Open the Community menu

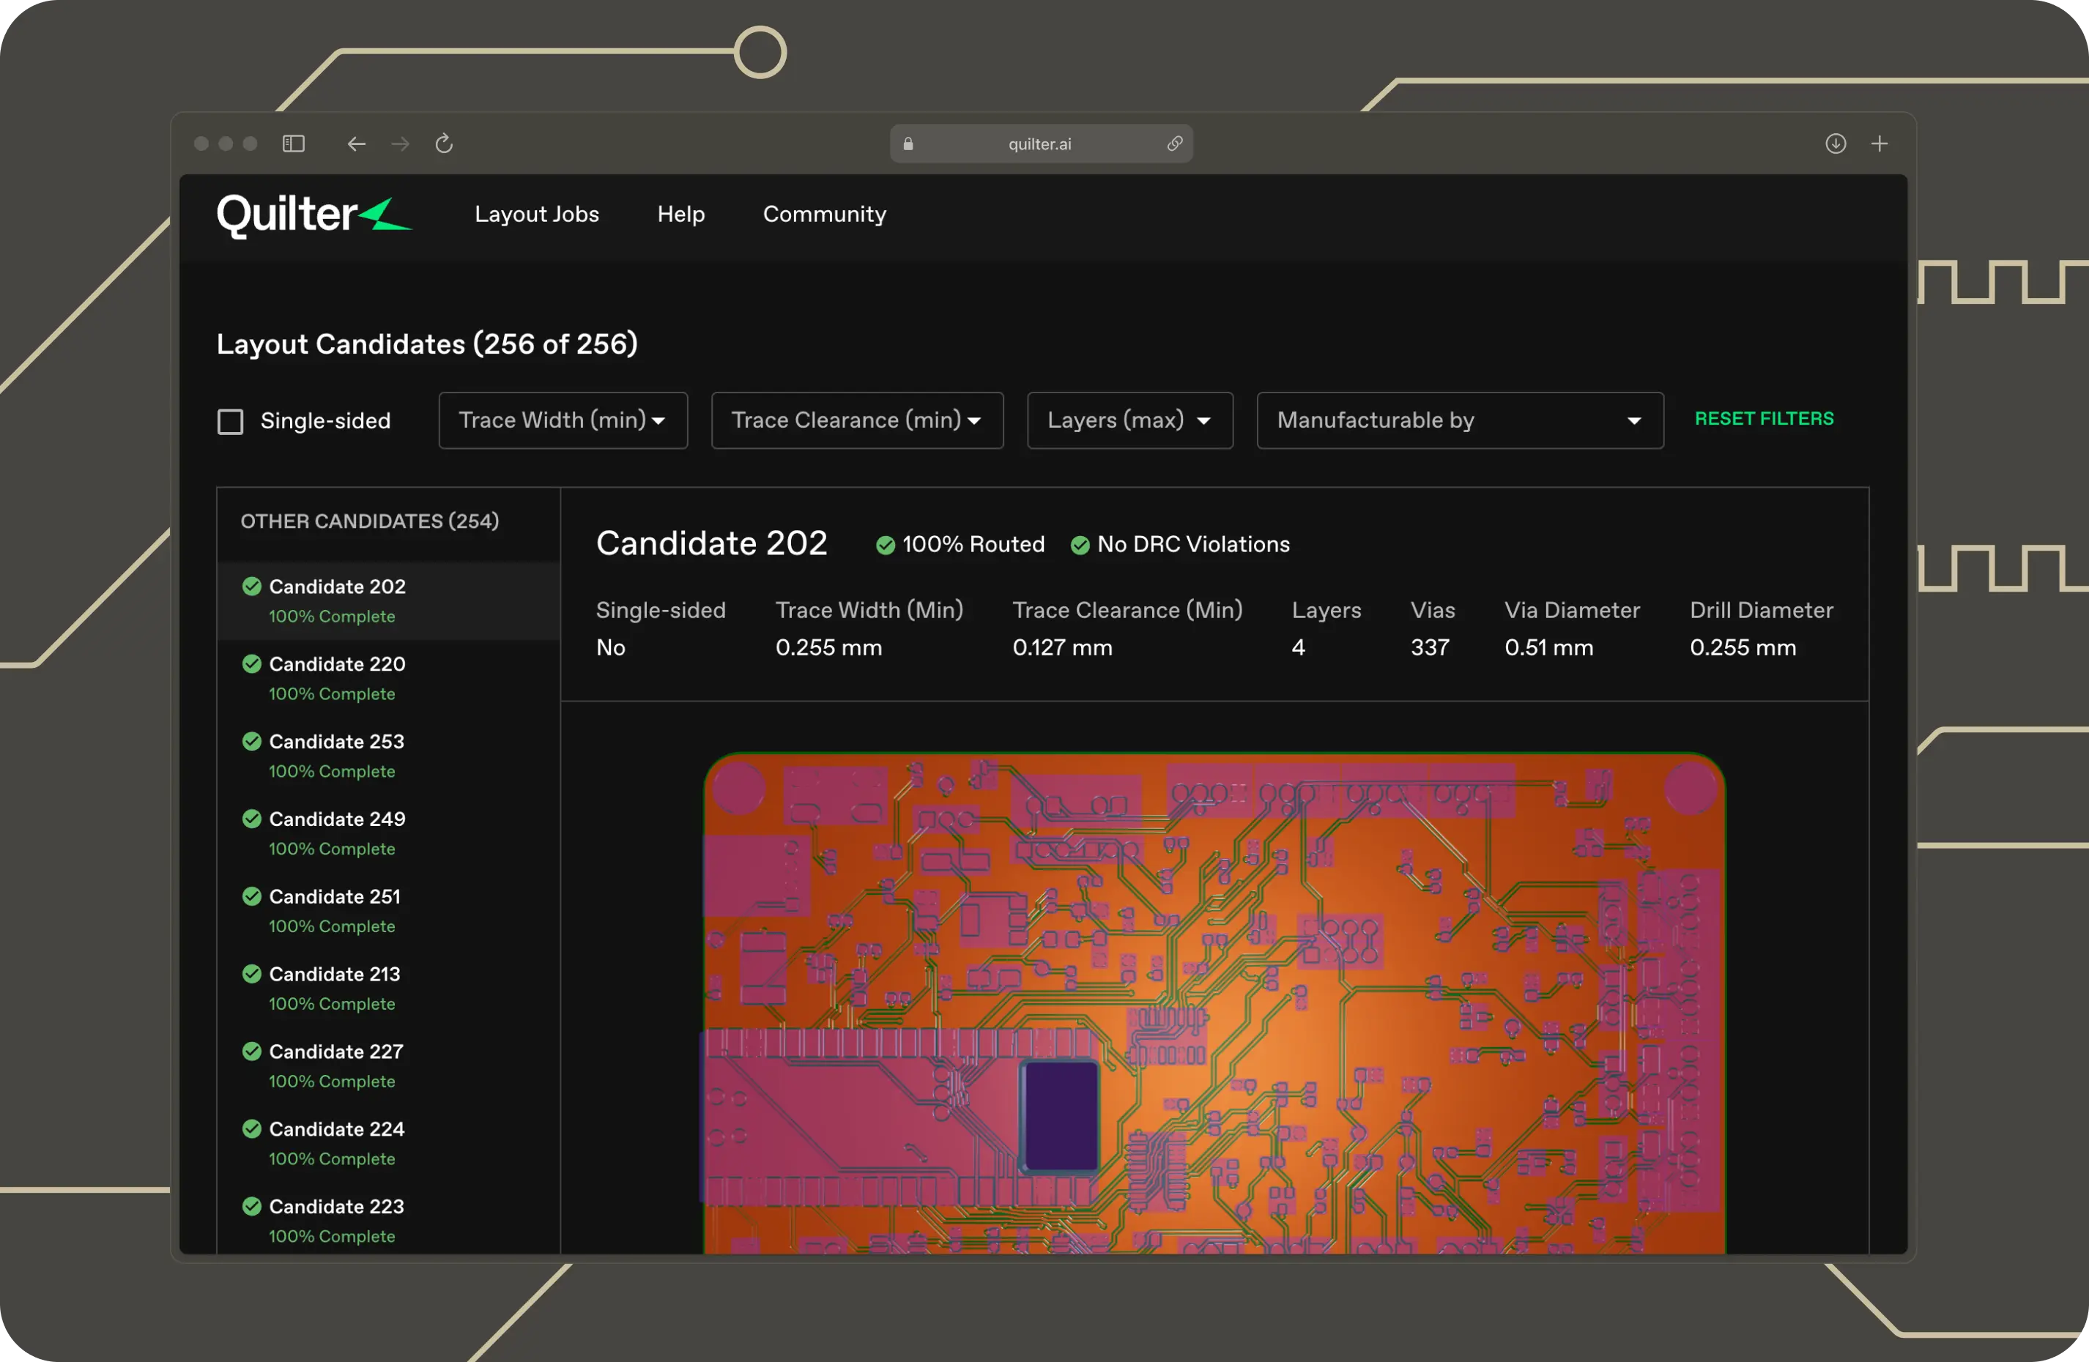click(x=824, y=214)
